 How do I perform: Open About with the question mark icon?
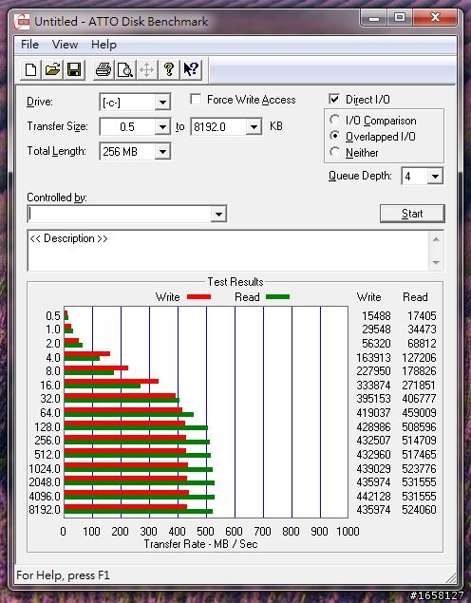169,70
